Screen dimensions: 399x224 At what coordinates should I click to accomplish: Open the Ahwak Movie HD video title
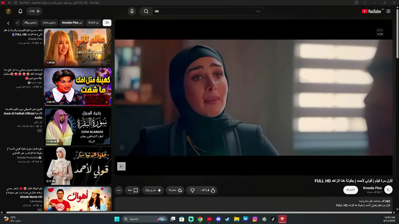click(x=24, y=193)
